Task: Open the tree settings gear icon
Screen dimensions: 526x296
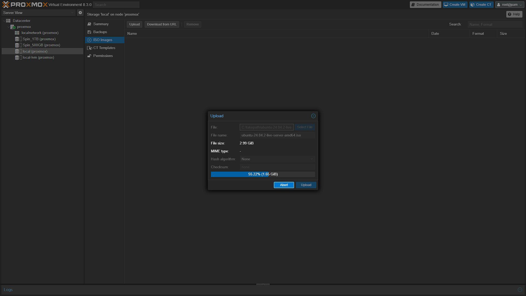Action: (80, 13)
